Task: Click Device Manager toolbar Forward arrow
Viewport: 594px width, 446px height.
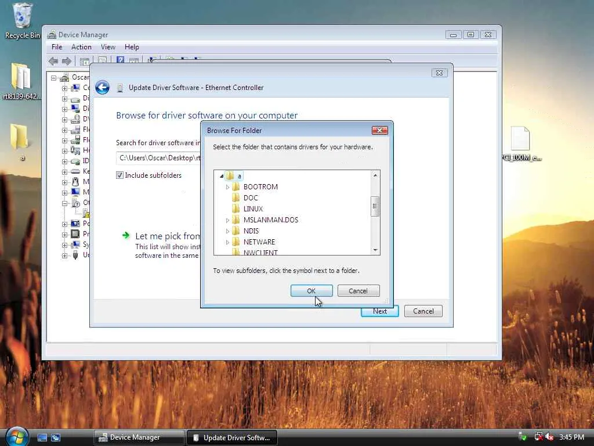Action: coord(67,61)
